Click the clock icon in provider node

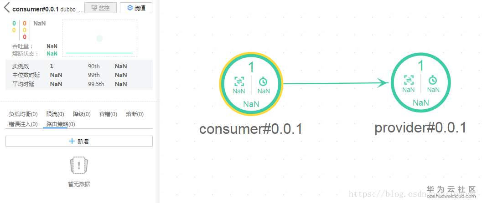click(x=433, y=81)
